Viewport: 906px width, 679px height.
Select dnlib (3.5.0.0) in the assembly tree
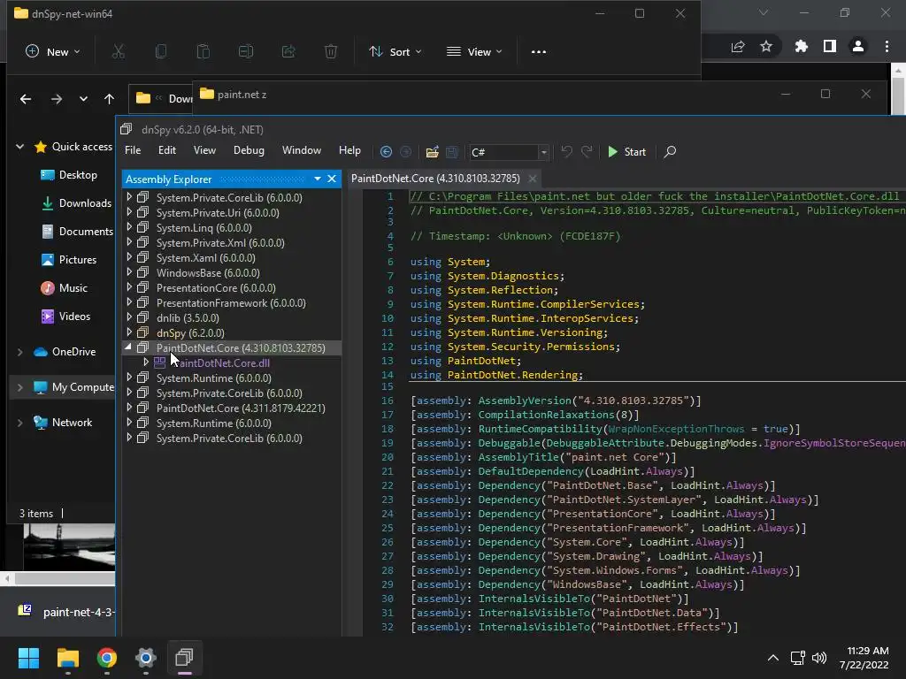point(188,317)
